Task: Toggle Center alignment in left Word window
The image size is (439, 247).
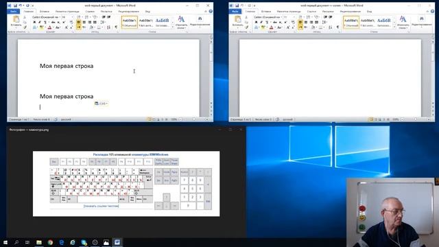Action: point(84,22)
